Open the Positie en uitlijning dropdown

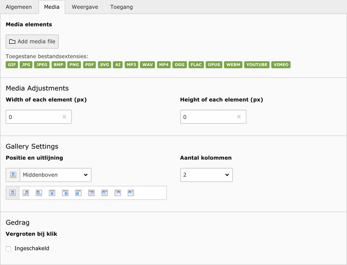pyautogui.click(x=55, y=175)
